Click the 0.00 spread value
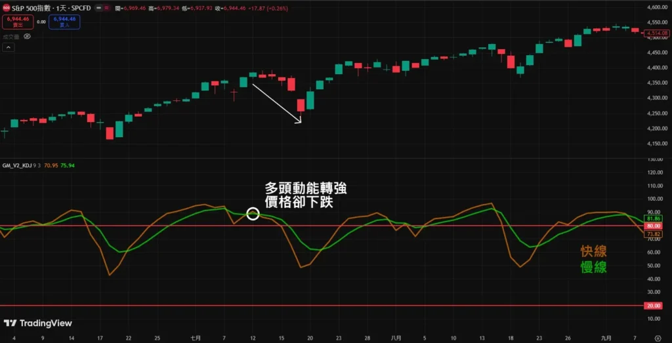Viewport: 672px width, 343px height. (x=41, y=22)
